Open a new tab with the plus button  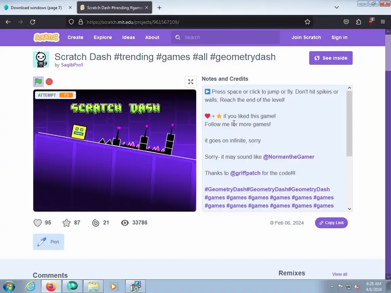[x=159, y=8]
